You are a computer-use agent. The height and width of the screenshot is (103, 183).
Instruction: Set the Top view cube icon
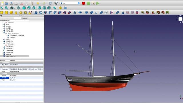[x=29, y=8]
